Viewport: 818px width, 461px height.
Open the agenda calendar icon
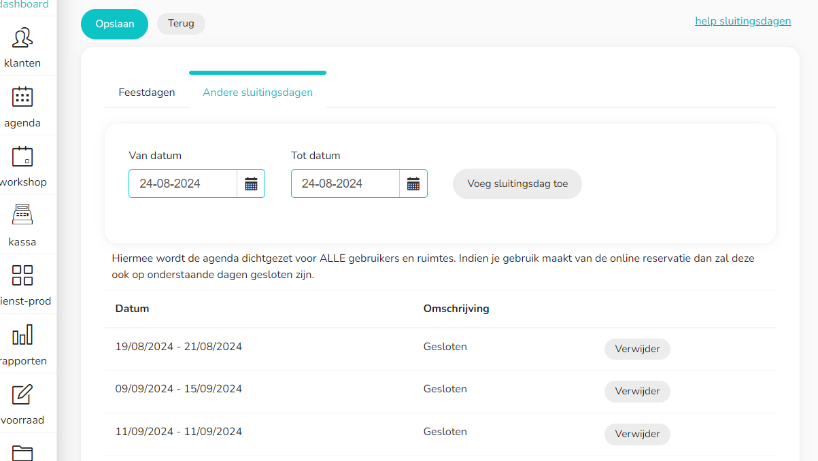pos(22,97)
